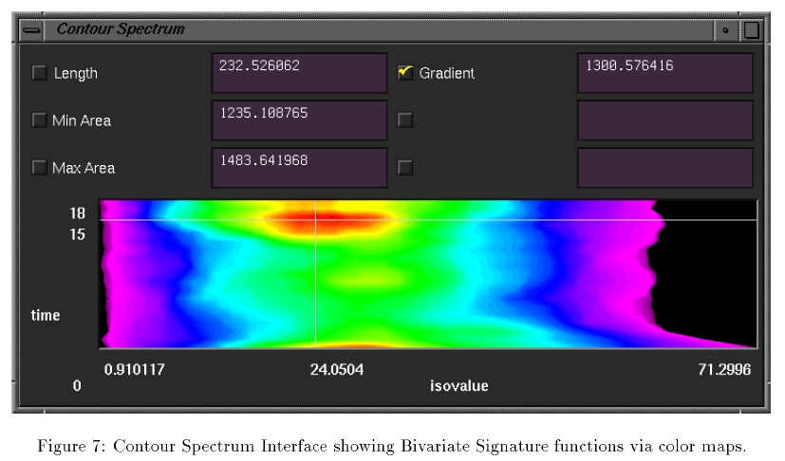785x461 pixels.
Task: Click the minimum isovalue label 0.910117
Action: click(134, 369)
